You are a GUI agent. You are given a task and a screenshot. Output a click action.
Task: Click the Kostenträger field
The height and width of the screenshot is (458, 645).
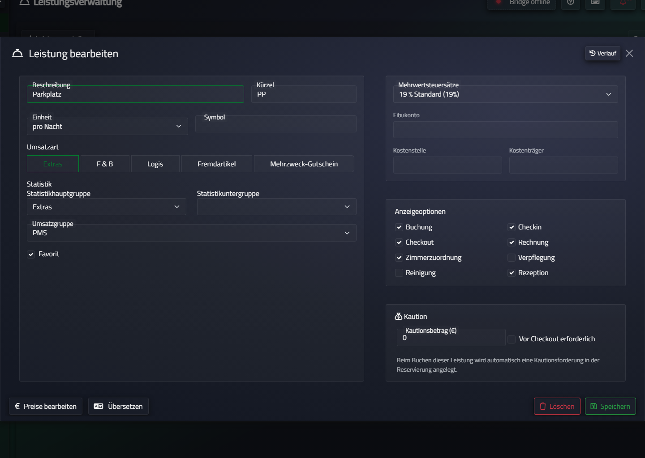[563, 165]
